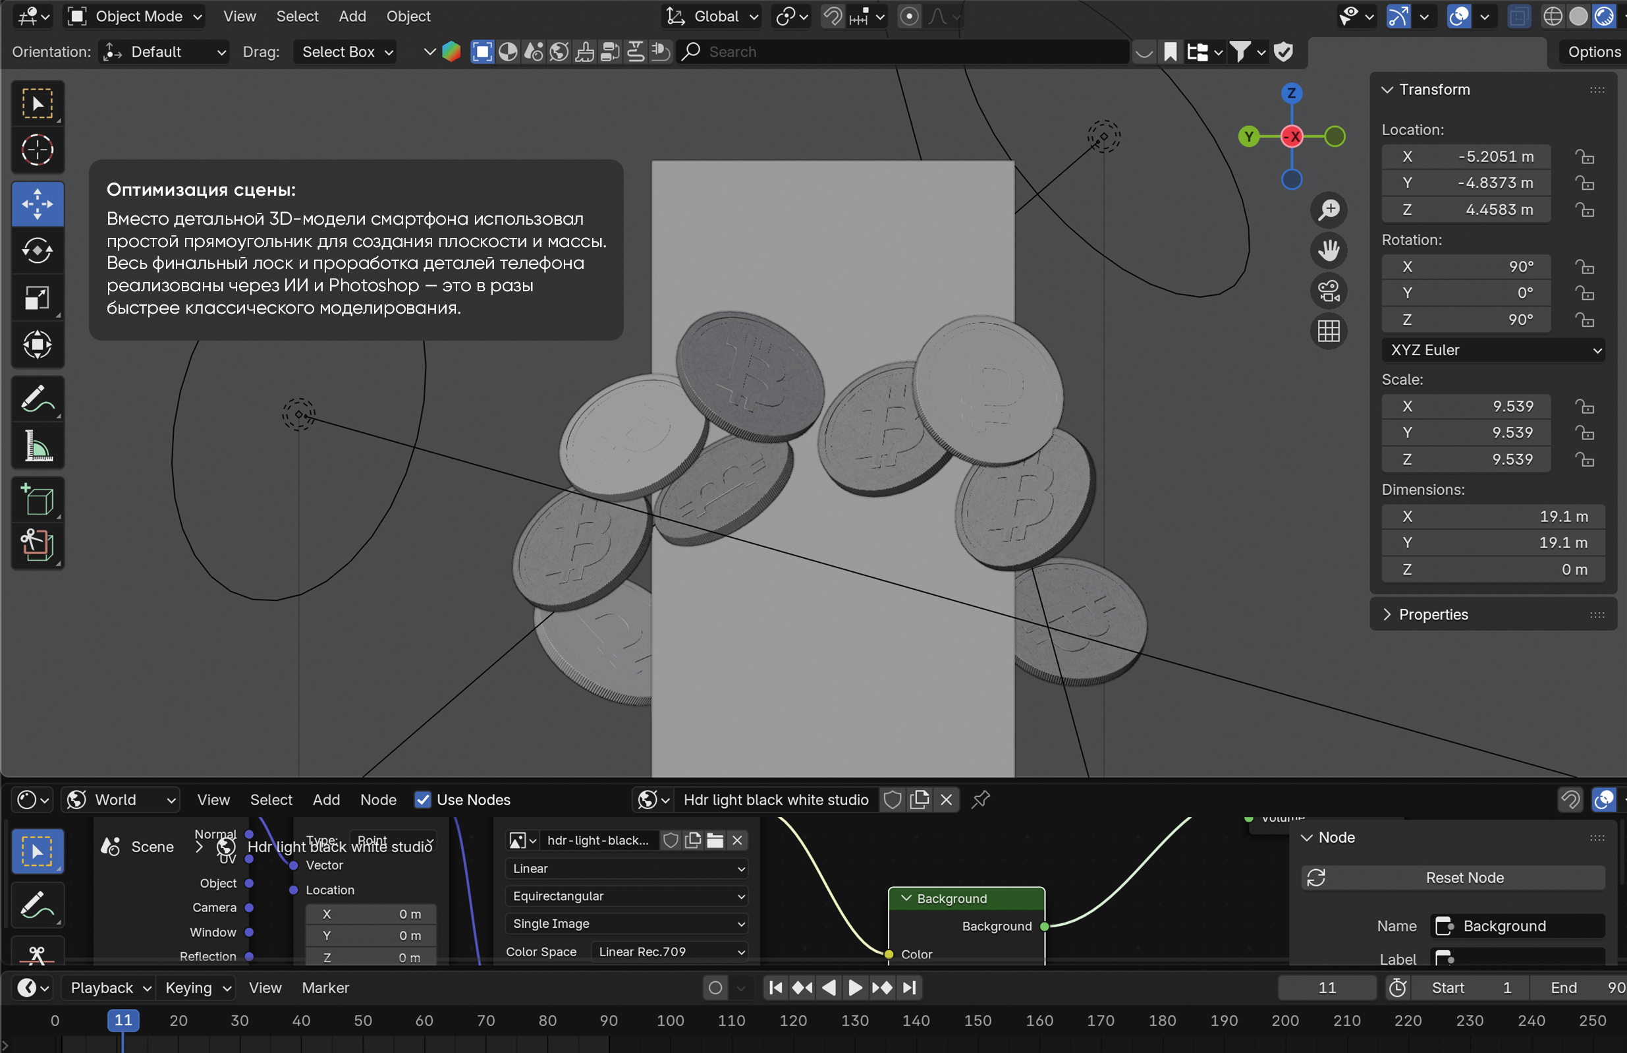Click the node Name field Background
This screenshot has height=1053, width=1627.
(x=1518, y=926)
